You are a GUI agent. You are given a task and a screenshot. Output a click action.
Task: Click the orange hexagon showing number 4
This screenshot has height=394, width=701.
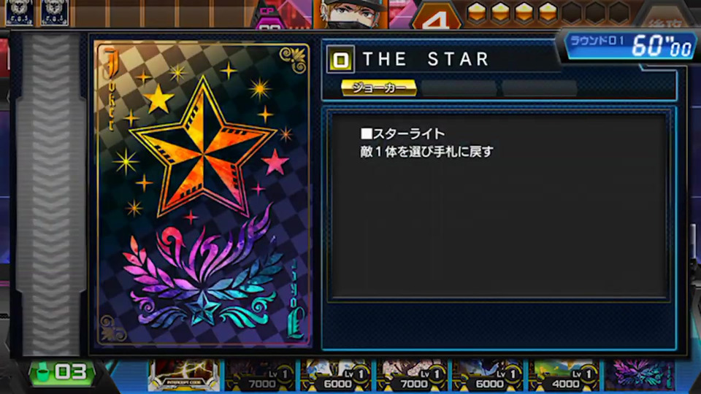(x=437, y=17)
